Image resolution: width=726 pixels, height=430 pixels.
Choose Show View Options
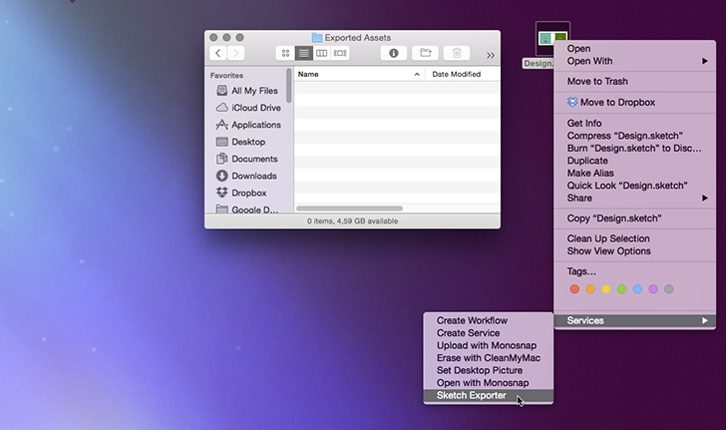(x=635, y=251)
